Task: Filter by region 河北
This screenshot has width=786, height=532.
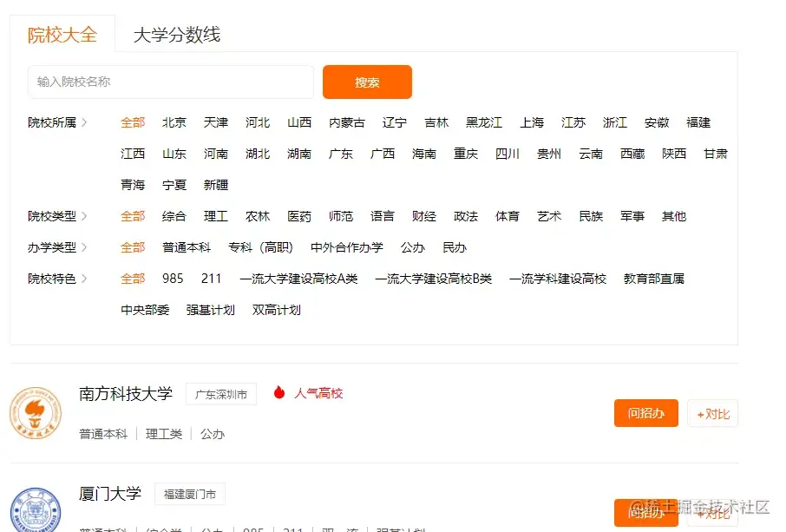Action: pyautogui.click(x=257, y=122)
